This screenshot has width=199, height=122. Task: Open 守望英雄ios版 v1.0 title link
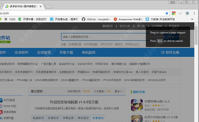coord(157,101)
